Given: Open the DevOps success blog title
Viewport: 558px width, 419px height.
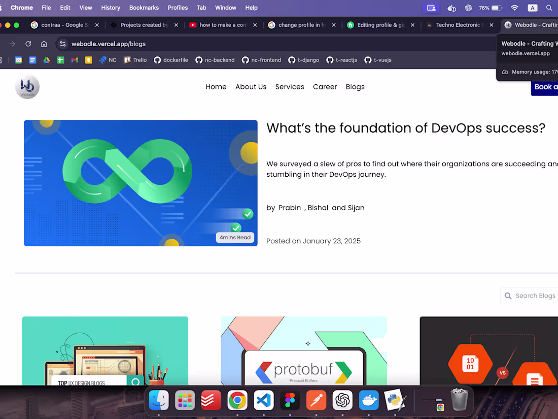Looking at the screenshot, I should click(x=406, y=128).
